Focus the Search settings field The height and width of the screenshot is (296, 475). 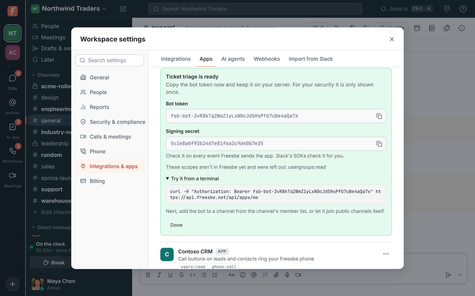point(110,60)
